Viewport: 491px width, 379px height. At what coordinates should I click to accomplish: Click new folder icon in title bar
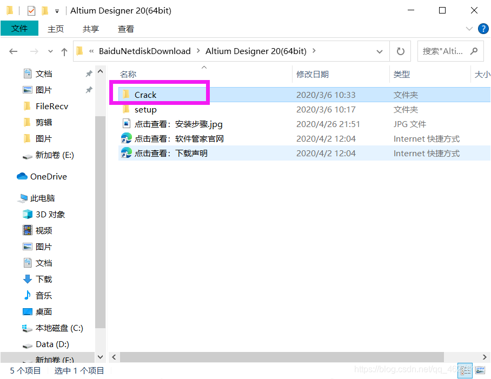[45, 11]
